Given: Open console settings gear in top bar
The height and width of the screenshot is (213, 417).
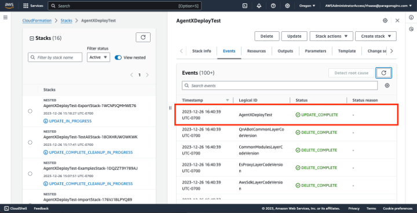Looking at the screenshot, I should click(x=287, y=6).
